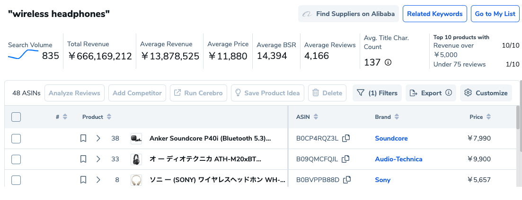Open the Anker Soundcore product thumbnail
Screen dimensions: 522x200
(x=136, y=138)
